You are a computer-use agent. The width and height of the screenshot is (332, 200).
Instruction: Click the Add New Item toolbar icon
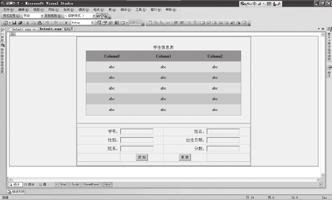click(x=5, y=23)
